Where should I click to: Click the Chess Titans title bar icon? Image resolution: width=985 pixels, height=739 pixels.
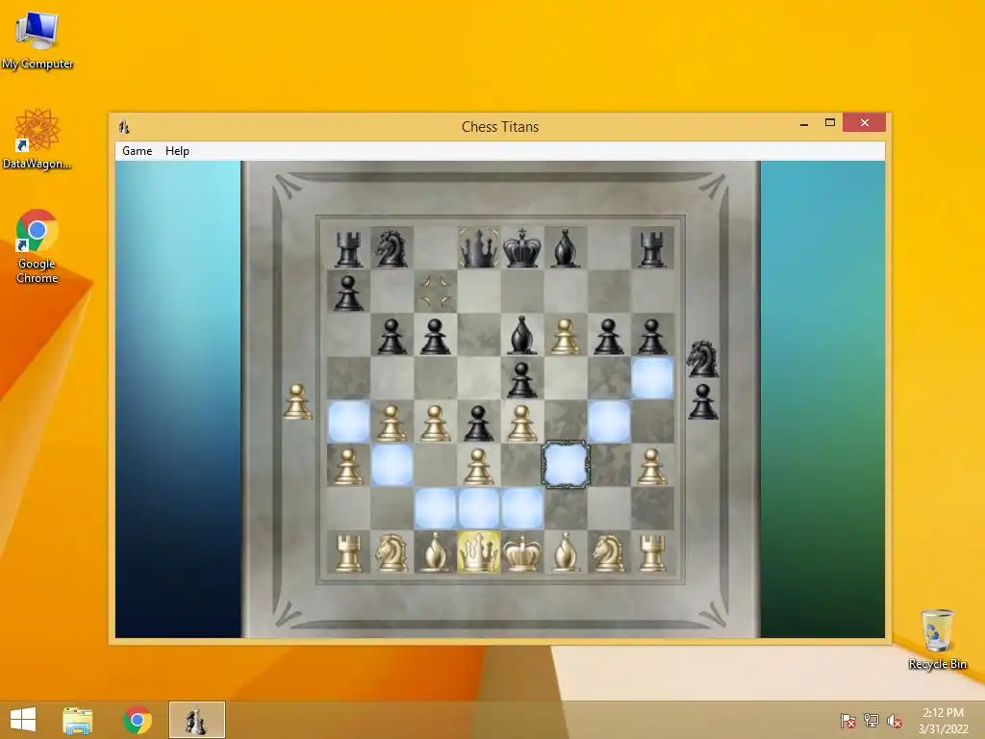tap(124, 127)
